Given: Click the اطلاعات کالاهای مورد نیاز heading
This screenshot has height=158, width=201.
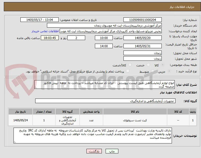Looking at the screenshot, I should 178,92.
